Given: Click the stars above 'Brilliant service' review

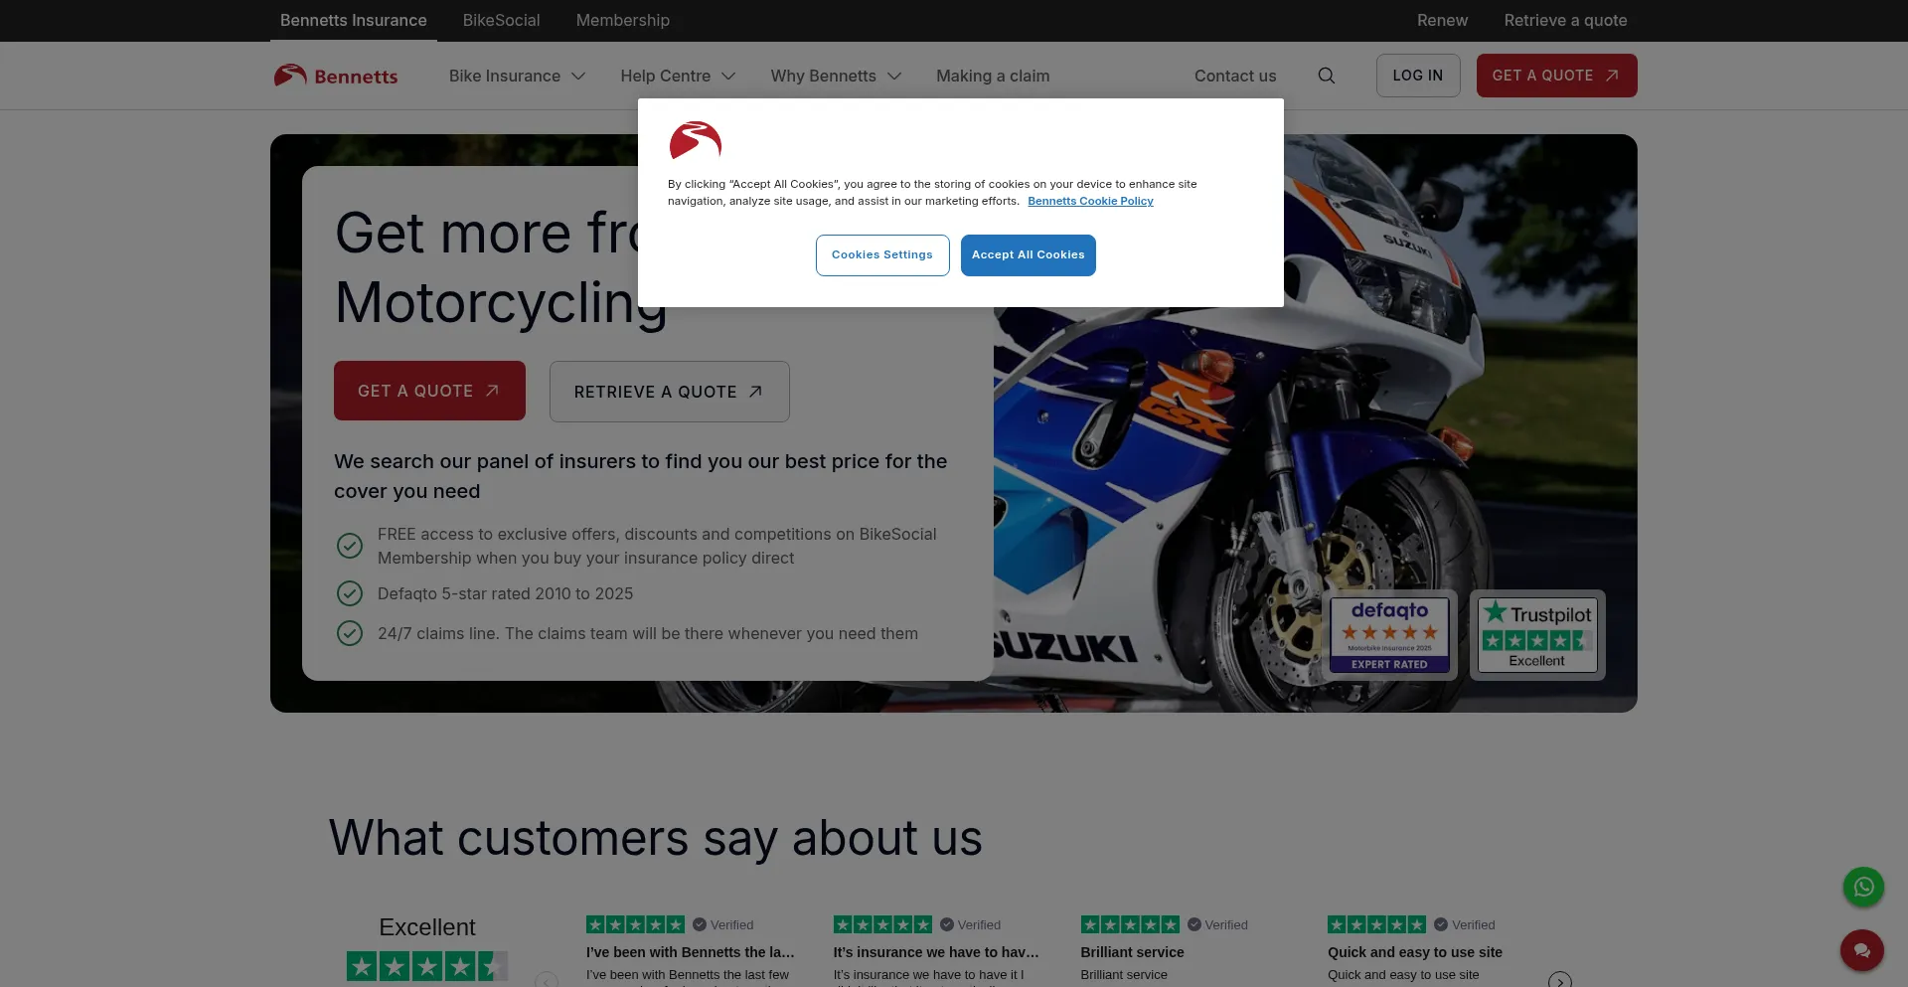Looking at the screenshot, I should pos(1130,924).
